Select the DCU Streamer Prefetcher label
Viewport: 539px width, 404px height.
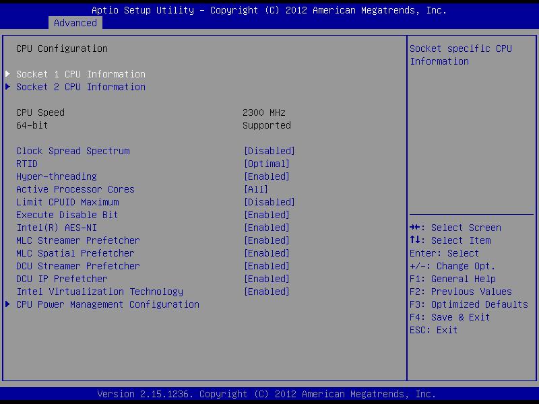pyautogui.click(x=78, y=266)
